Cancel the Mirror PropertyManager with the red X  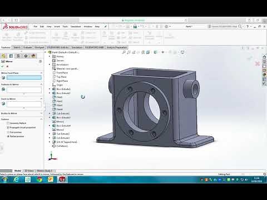click(x=7, y=66)
